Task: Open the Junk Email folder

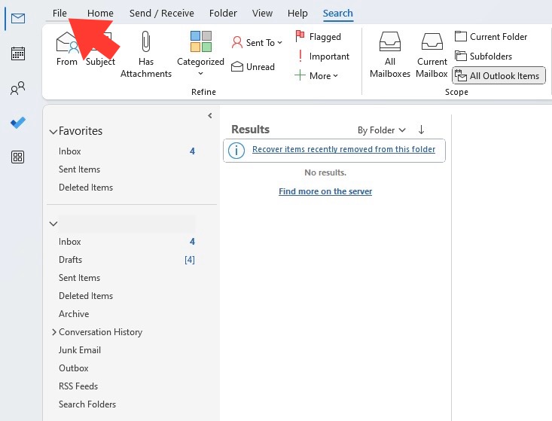Action: pyautogui.click(x=127, y=350)
